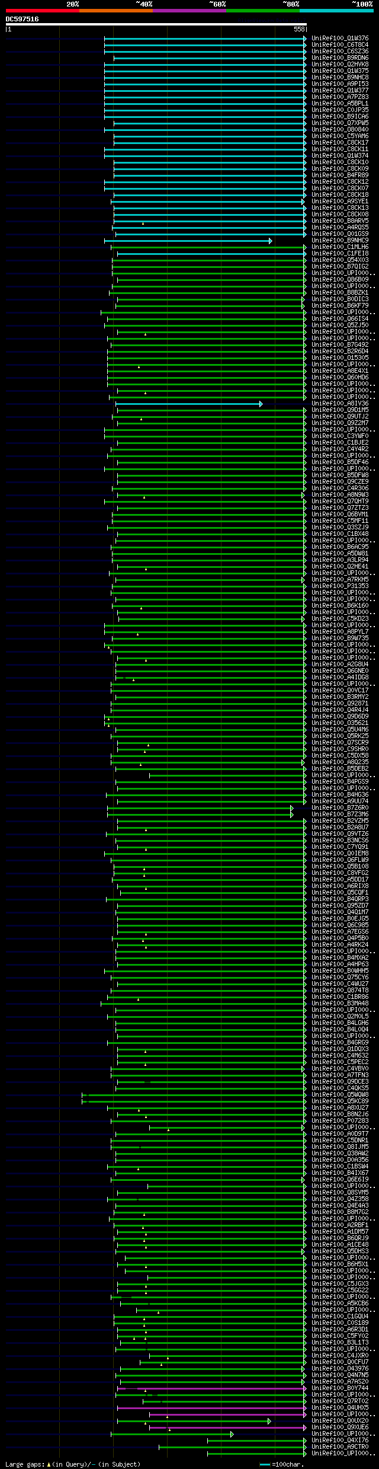
Task: Click the UniRef100_Q9VTZ6 label
Action: pos(340,834)
